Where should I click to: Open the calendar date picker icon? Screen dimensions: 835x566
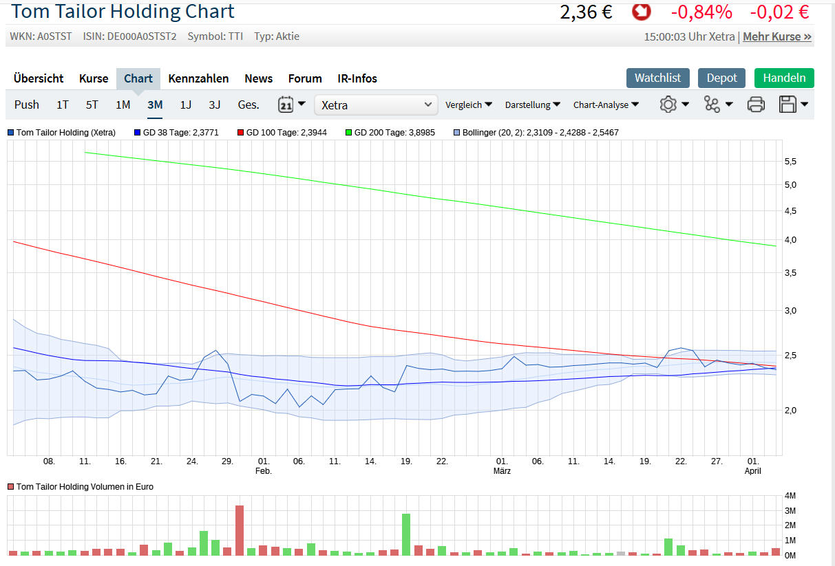click(x=286, y=105)
